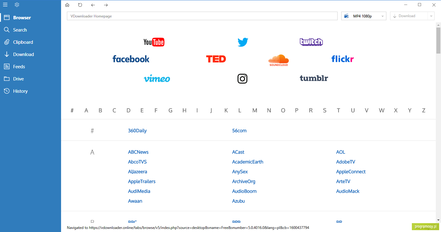
Task: Open the Clipboard sidebar item
Action: click(31, 42)
